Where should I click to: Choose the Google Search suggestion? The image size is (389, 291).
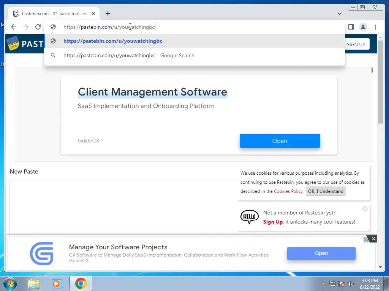pos(194,55)
